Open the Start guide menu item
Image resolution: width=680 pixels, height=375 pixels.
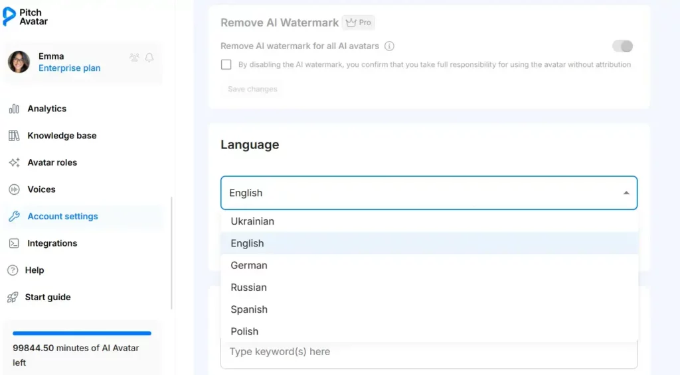48,297
